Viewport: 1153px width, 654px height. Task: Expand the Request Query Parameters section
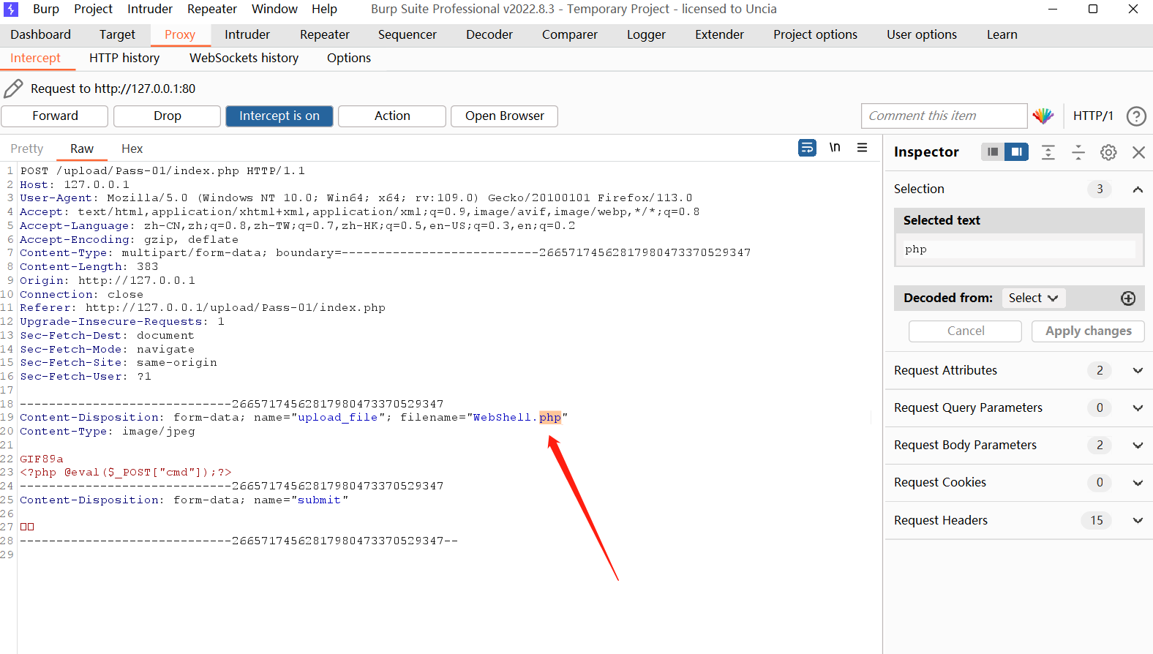[x=1138, y=408]
